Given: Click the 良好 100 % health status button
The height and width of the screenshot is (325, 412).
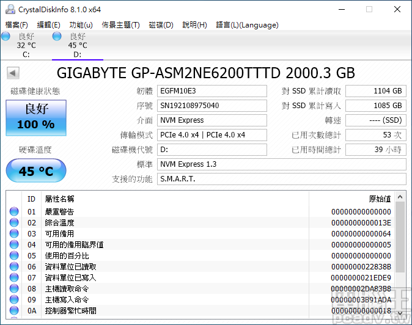Looking at the screenshot, I should (x=36, y=118).
